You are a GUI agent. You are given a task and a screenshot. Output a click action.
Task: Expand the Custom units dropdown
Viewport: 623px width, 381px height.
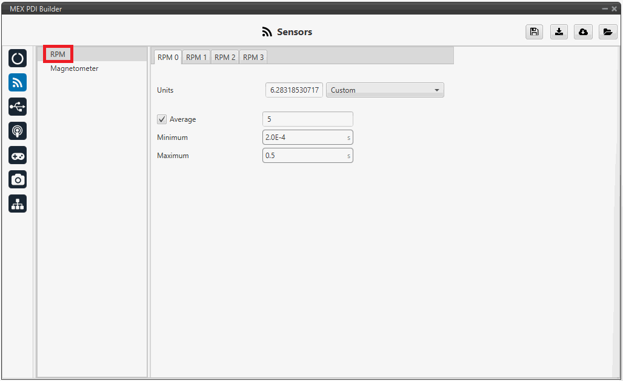pyautogui.click(x=385, y=90)
